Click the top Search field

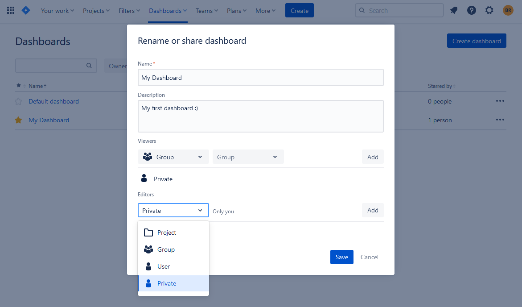coord(399,10)
